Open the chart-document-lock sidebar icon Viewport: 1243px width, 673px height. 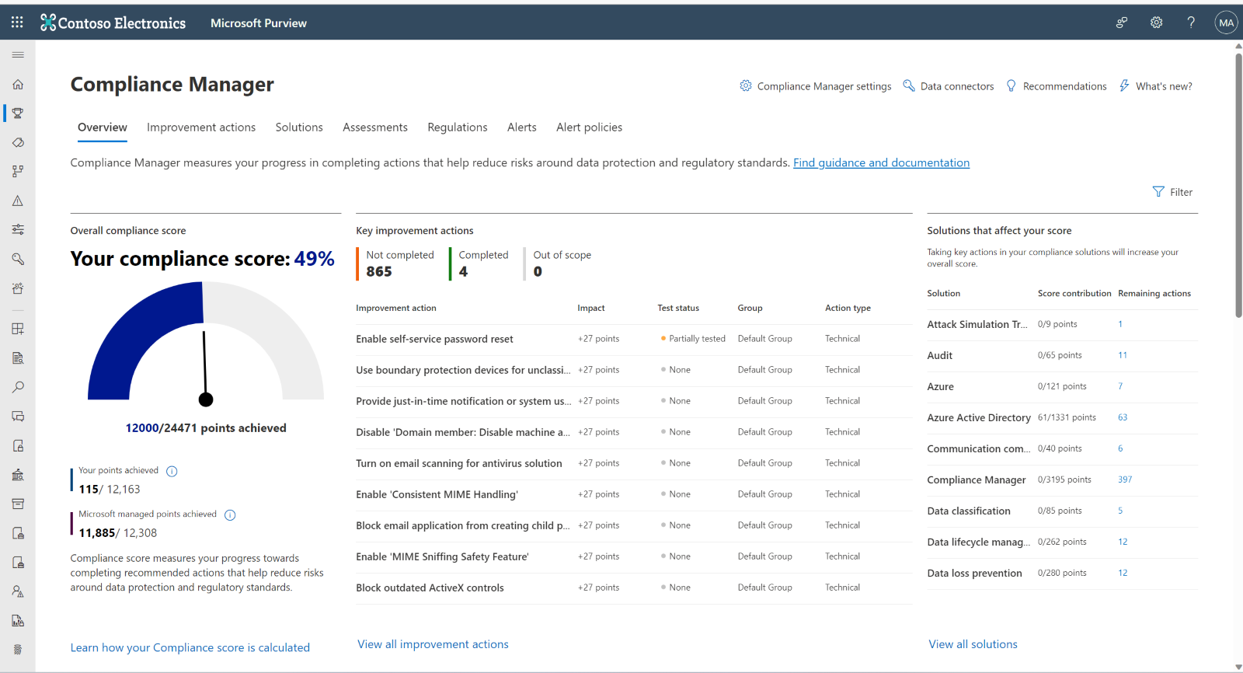click(x=18, y=620)
